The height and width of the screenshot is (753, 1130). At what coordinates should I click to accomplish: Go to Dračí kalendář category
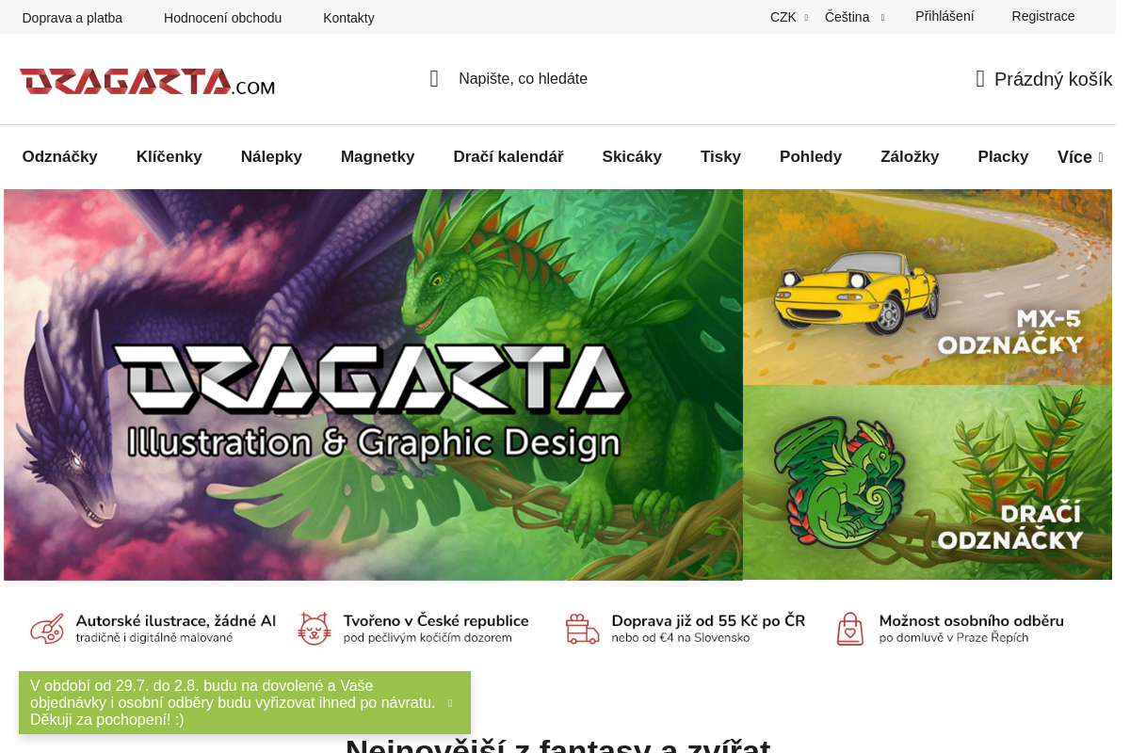pyautogui.click(x=508, y=157)
